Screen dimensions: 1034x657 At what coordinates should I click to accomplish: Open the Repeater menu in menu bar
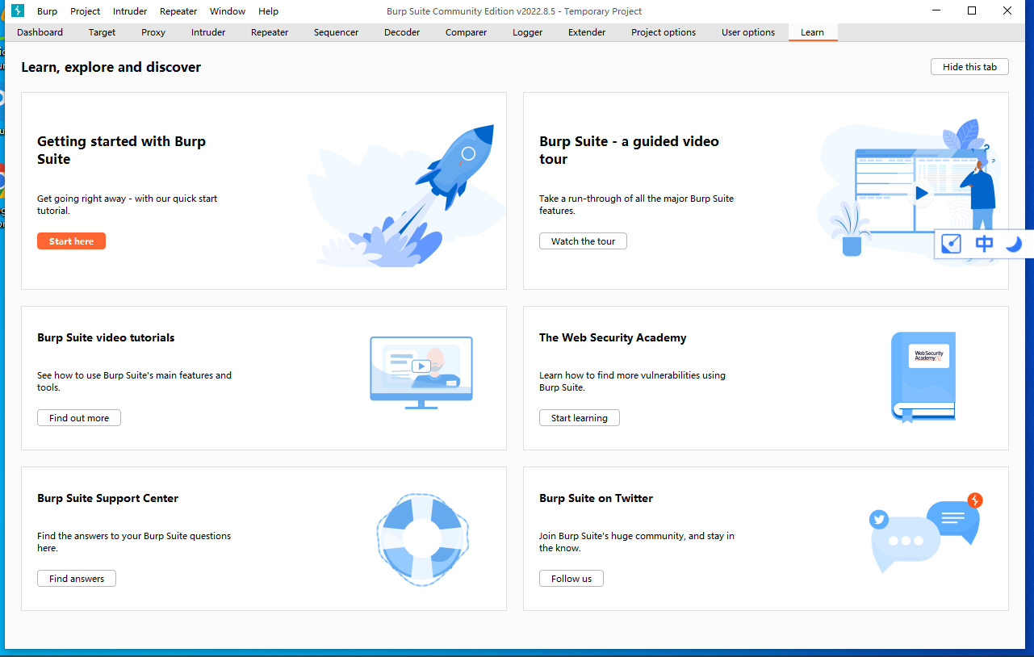[178, 11]
